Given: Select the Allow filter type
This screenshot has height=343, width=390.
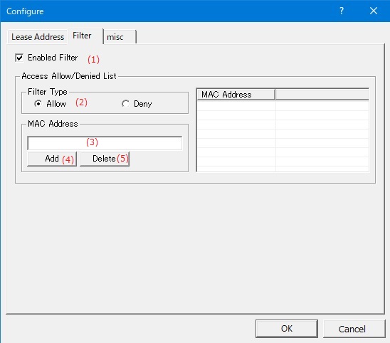Looking at the screenshot, I should [38, 103].
